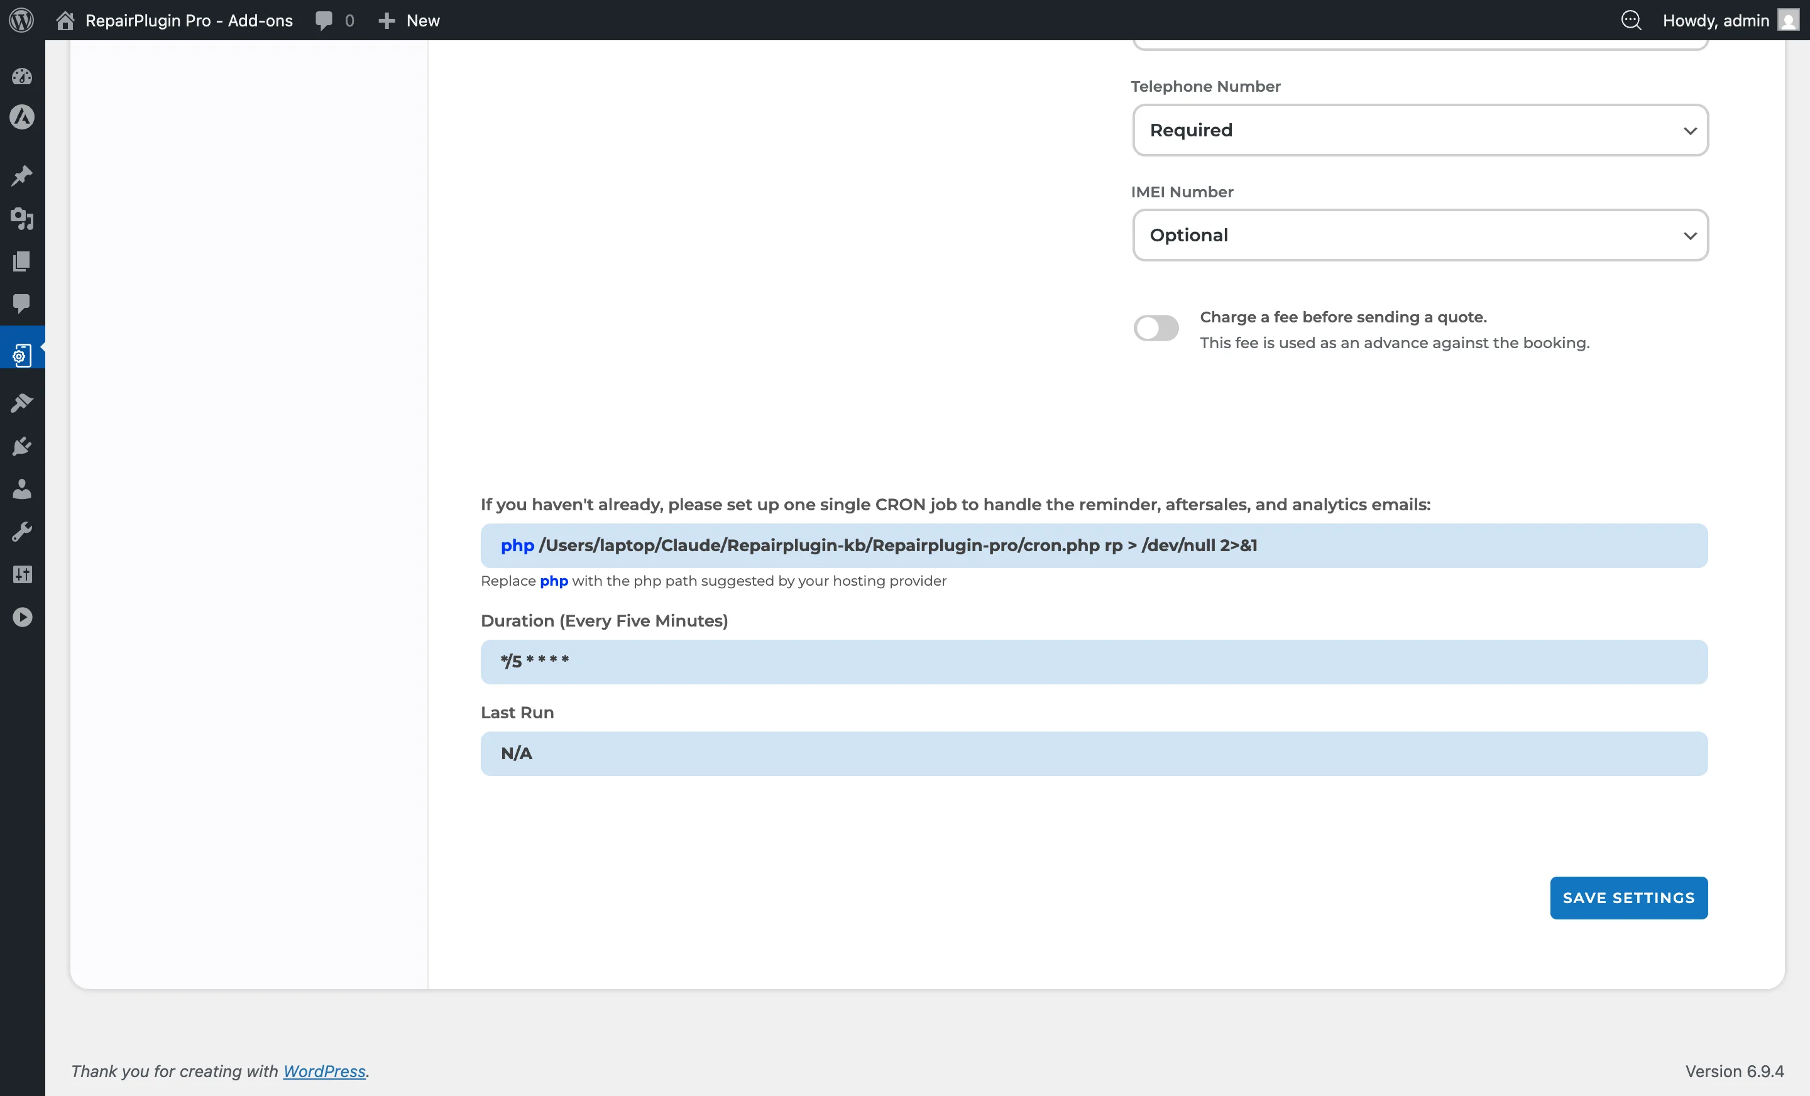Open the New content menu

click(409, 21)
